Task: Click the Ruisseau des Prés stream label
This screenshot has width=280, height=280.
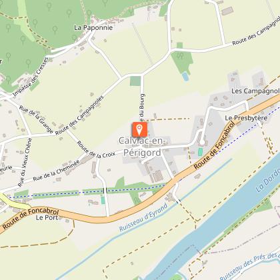Action: tap(250, 266)
